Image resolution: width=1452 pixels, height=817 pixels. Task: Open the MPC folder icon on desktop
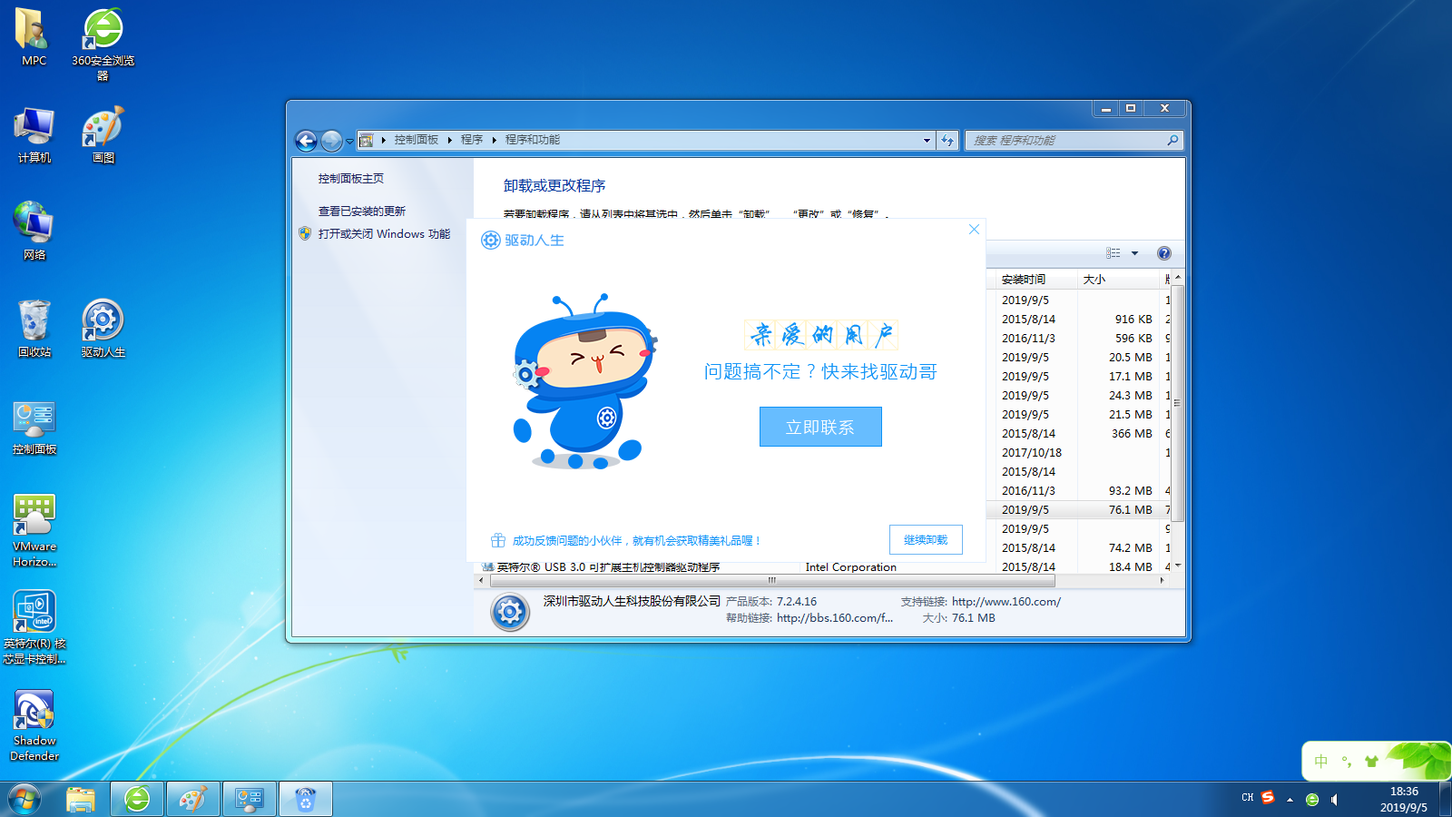[x=34, y=37]
